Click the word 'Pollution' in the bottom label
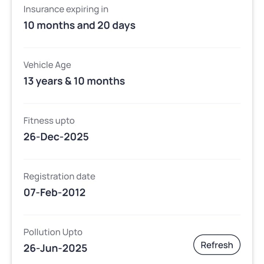264x264 pixels. (x=42, y=232)
